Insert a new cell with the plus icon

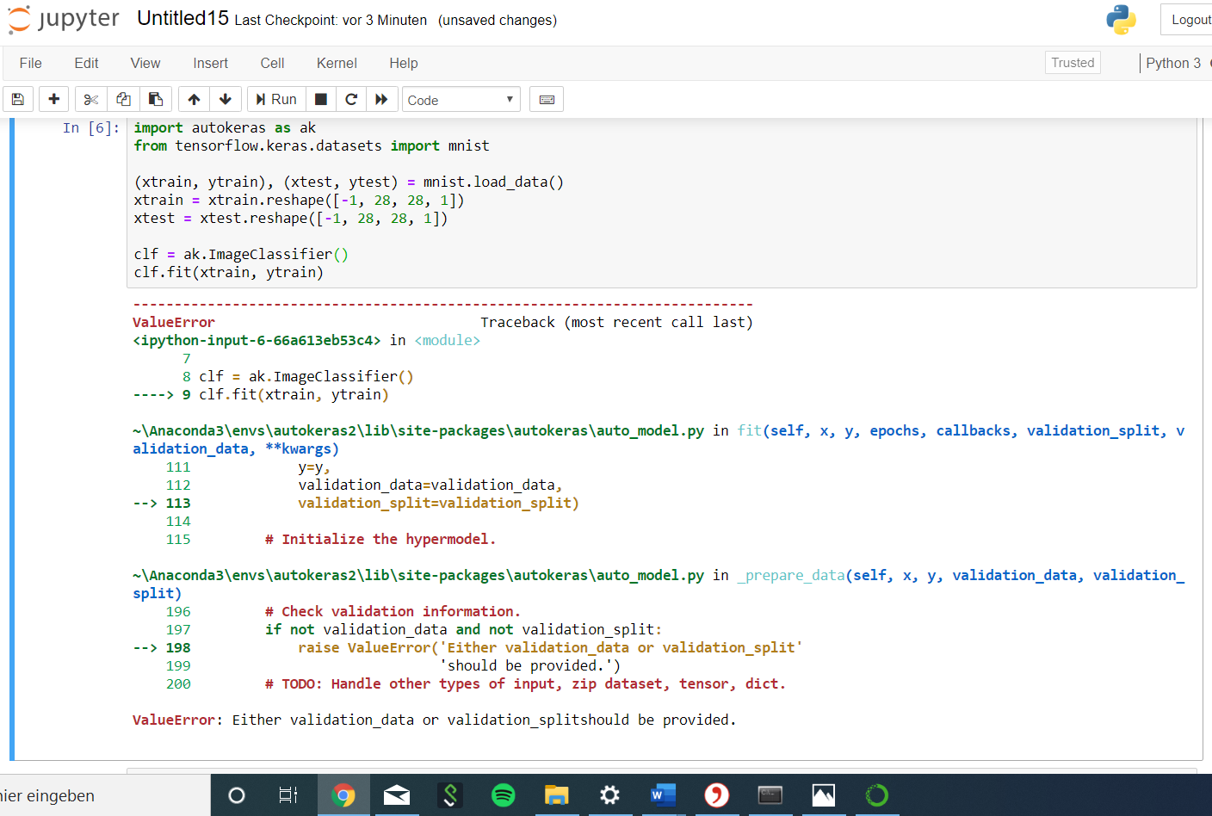pyautogui.click(x=53, y=99)
